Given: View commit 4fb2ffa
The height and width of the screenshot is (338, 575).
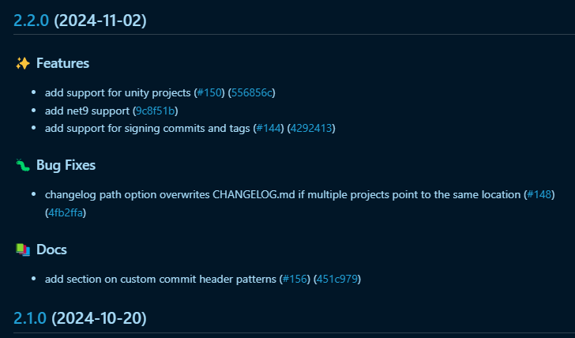Looking at the screenshot, I should (66, 212).
